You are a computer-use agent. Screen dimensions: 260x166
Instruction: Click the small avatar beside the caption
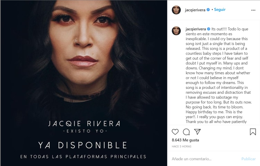tap(176, 30)
